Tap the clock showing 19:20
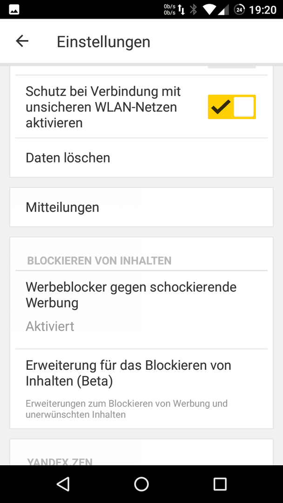283x503 pixels. (x=263, y=10)
